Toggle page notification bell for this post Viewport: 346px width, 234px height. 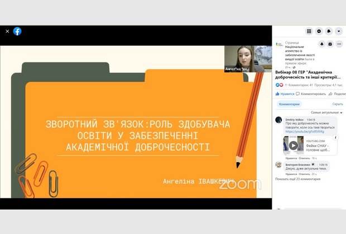click(322, 44)
